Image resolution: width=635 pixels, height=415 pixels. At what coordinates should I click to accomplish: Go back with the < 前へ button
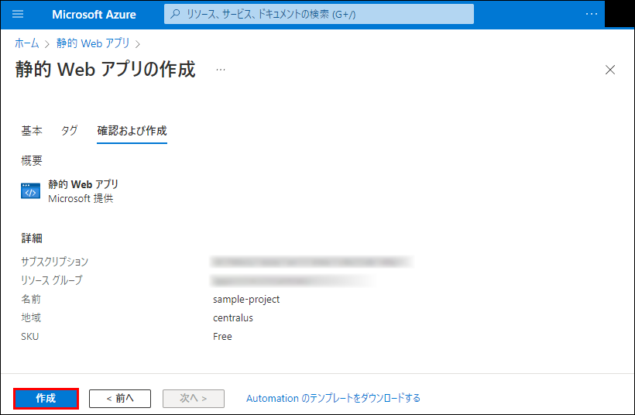pyautogui.click(x=120, y=399)
